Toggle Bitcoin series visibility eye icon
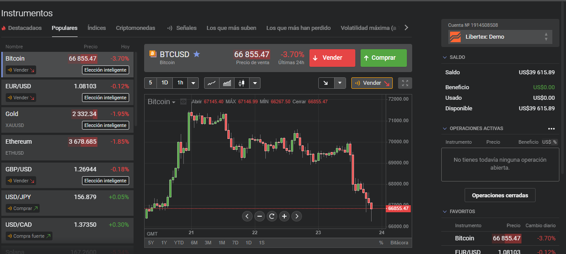Image resolution: width=566 pixels, height=254 pixels. (183, 102)
